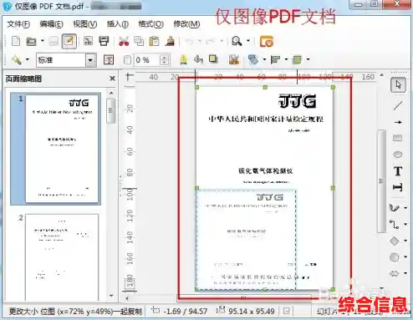Open the 插入(I) menu

(118, 24)
